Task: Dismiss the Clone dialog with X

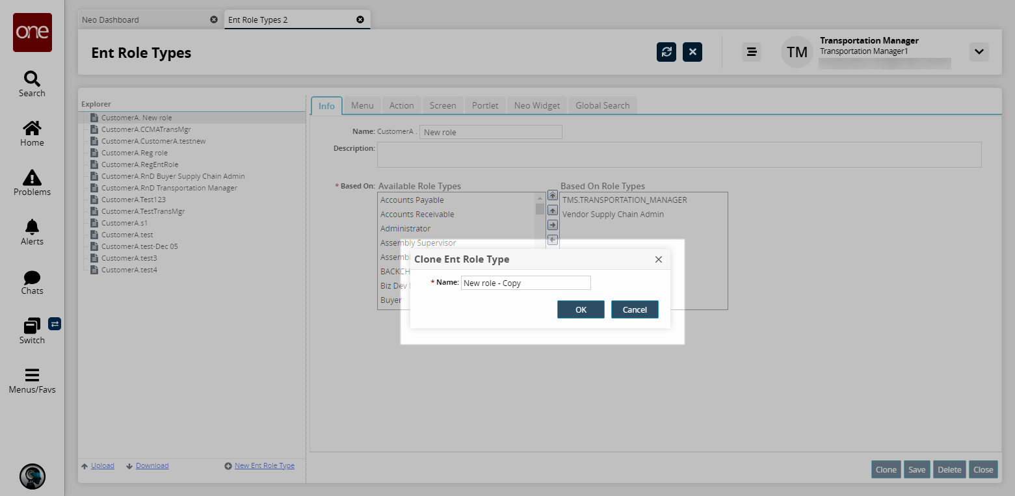Action: coord(658,259)
